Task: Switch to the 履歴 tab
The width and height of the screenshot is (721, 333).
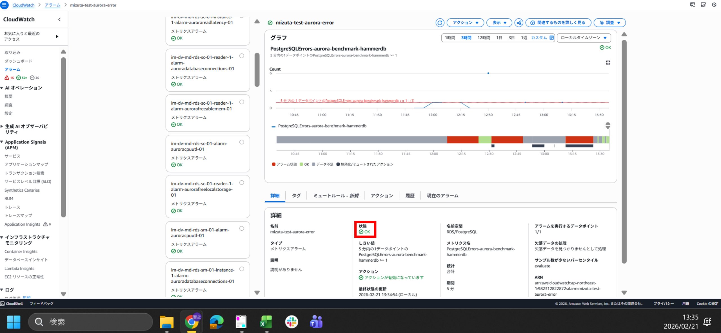Action: coord(410,195)
